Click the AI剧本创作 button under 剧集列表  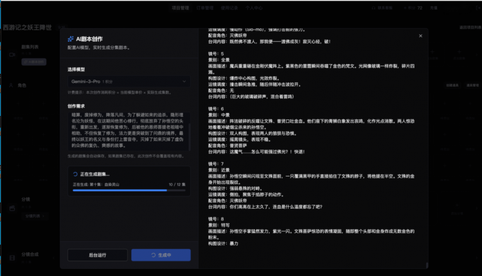(34, 62)
